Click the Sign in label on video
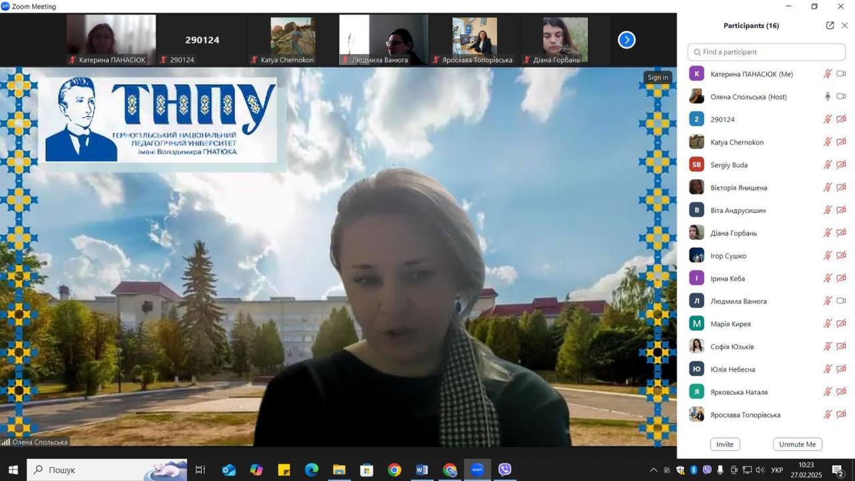The width and height of the screenshot is (855, 481). [657, 77]
